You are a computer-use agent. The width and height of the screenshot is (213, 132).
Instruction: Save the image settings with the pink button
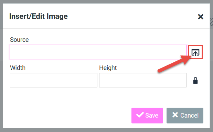[x=147, y=116]
